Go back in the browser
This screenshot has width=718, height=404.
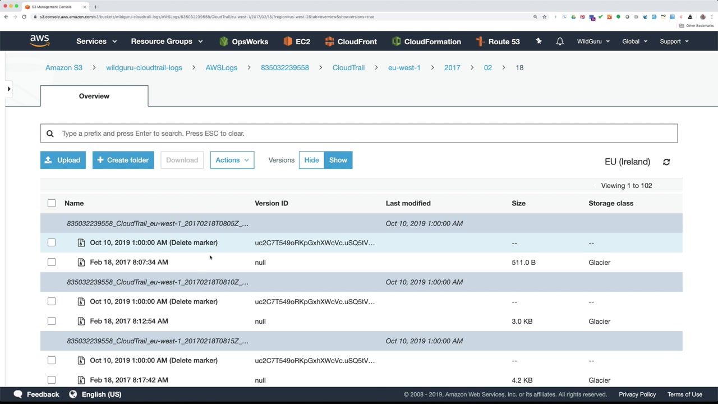point(6,17)
